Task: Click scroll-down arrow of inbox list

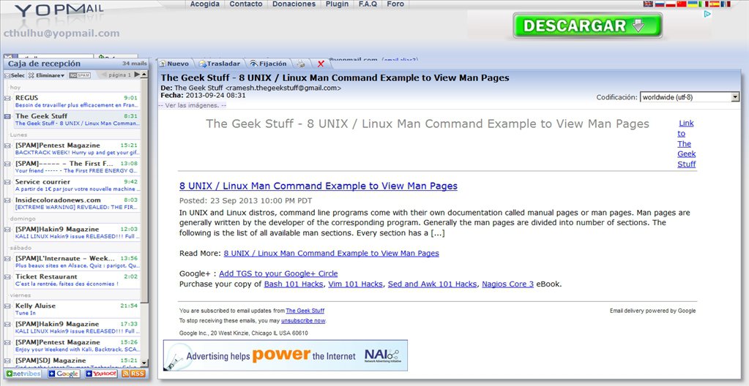Action: [x=145, y=365]
